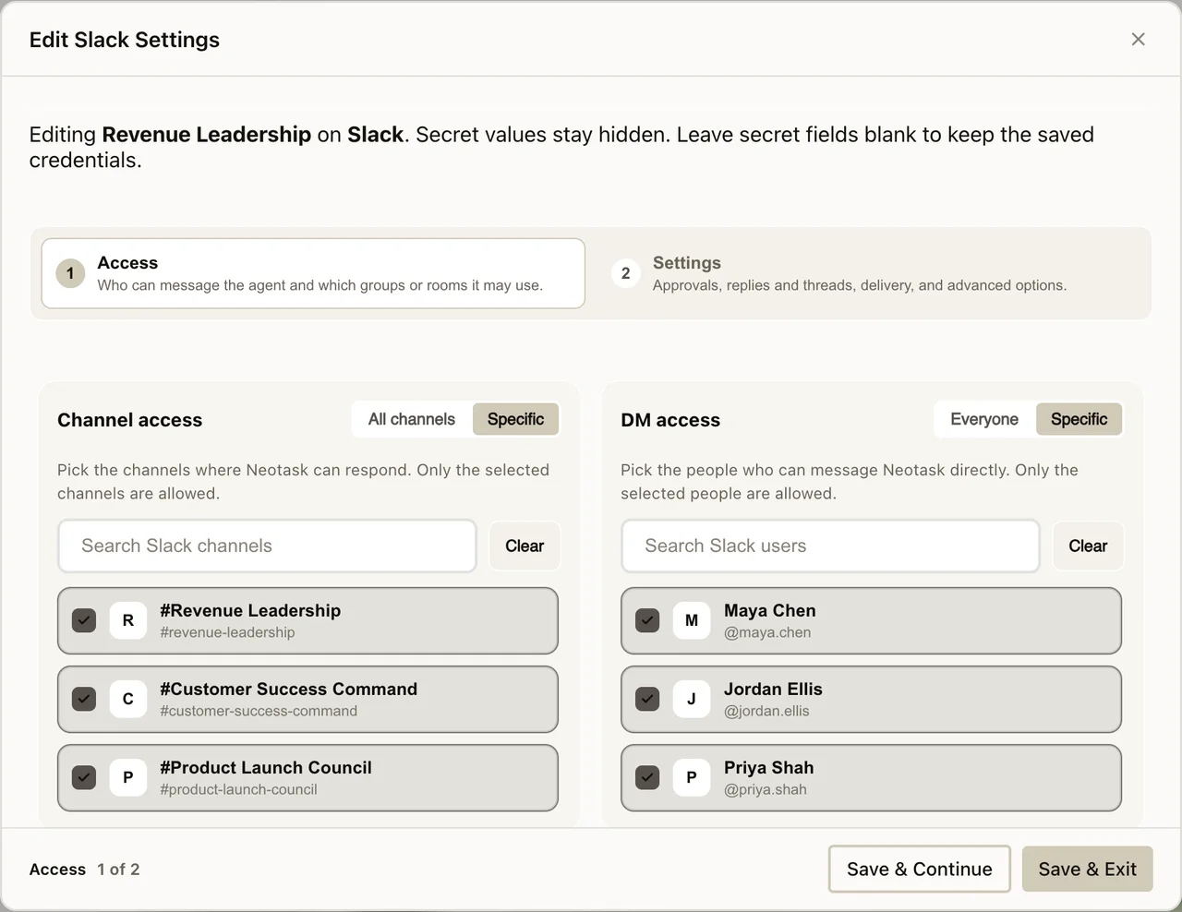1182x912 pixels.
Task: Uncheck Maya Chen's DM access checkbox
Action: click(647, 620)
